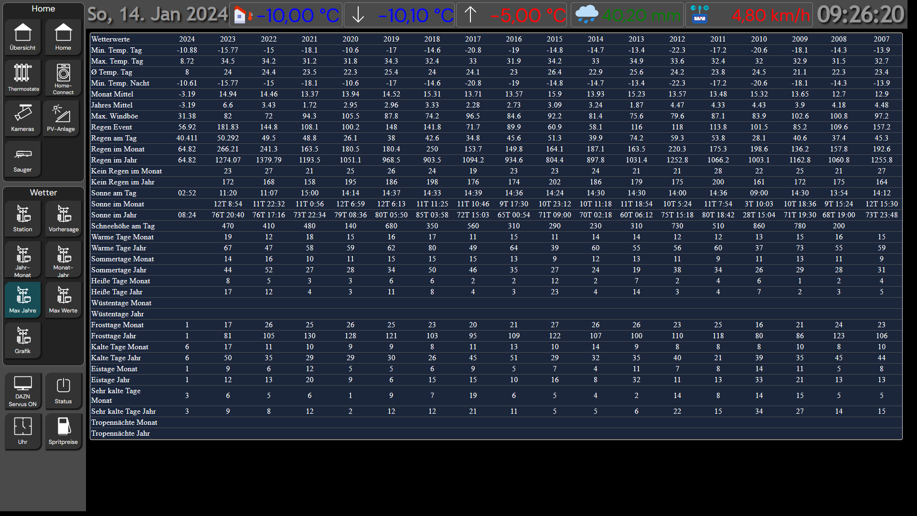917x516 pixels.
Task: Switch to Wetter Station view
Action: click(22, 218)
